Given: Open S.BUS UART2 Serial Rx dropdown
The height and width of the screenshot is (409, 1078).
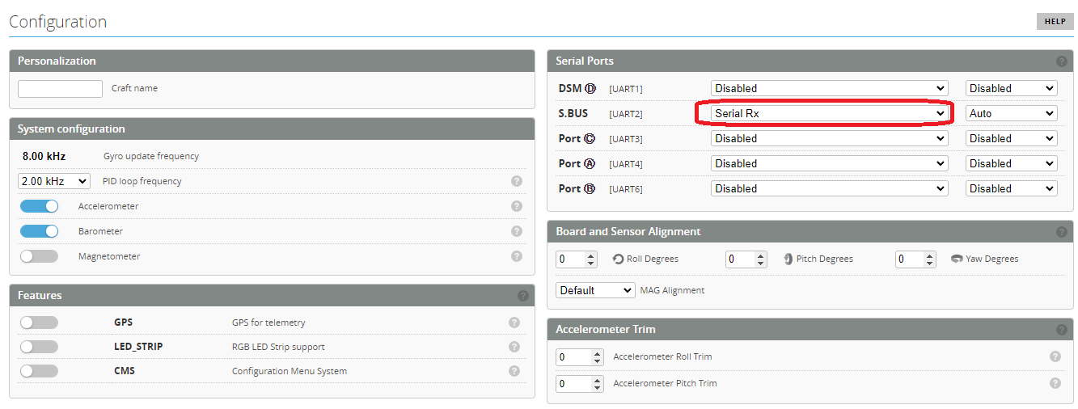Looking at the screenshot, I should click(829, 113).
